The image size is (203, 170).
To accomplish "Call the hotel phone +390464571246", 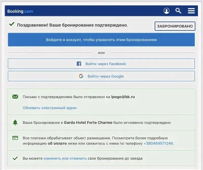I will (159, 143).
